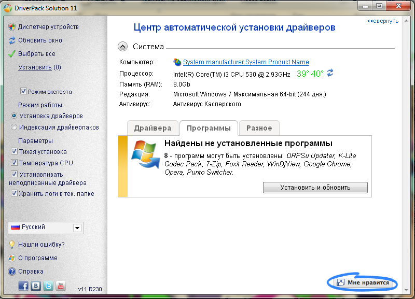Click the Intel Core i3 processor text
The image size is (415, 299).
point(231,75)
